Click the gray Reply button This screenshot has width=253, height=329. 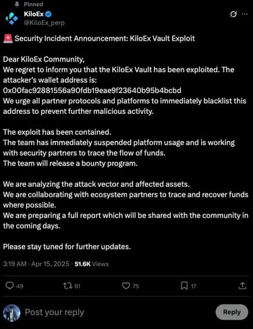232,312
